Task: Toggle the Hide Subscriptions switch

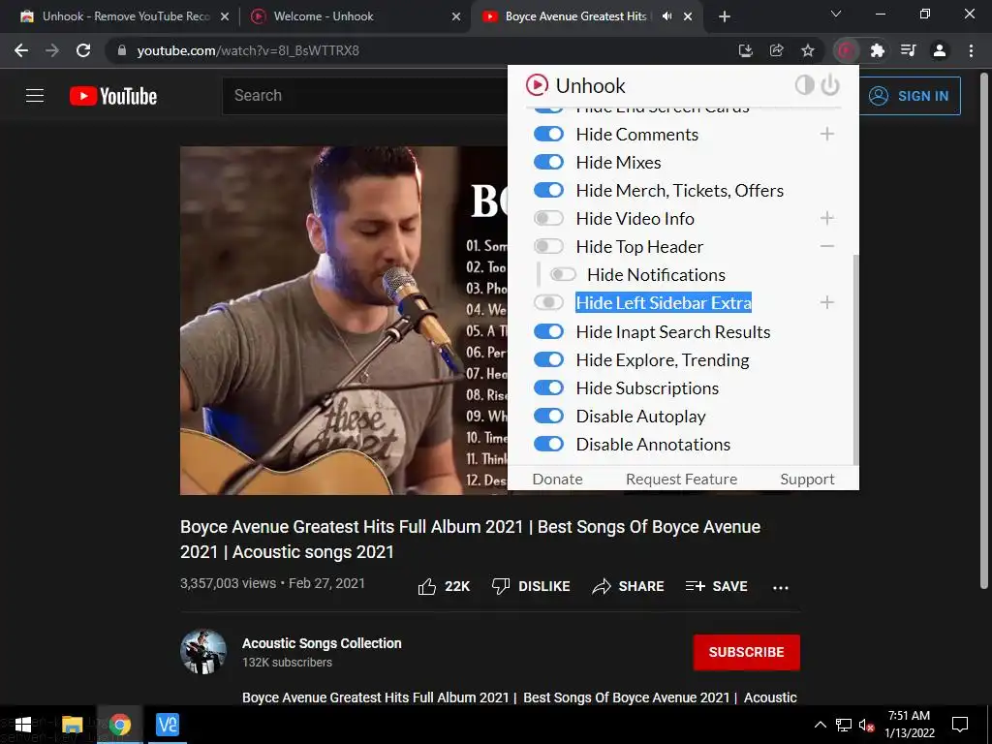Action: [548, 387]
